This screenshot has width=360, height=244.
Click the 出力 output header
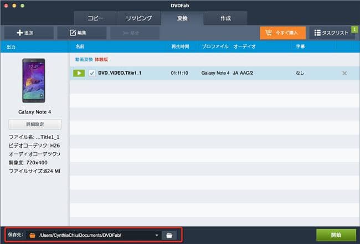11,47
